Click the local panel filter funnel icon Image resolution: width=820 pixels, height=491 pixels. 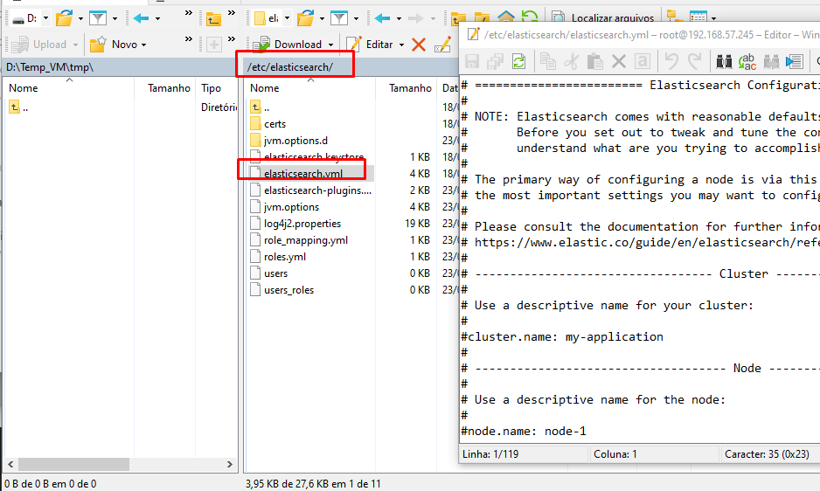98,18
